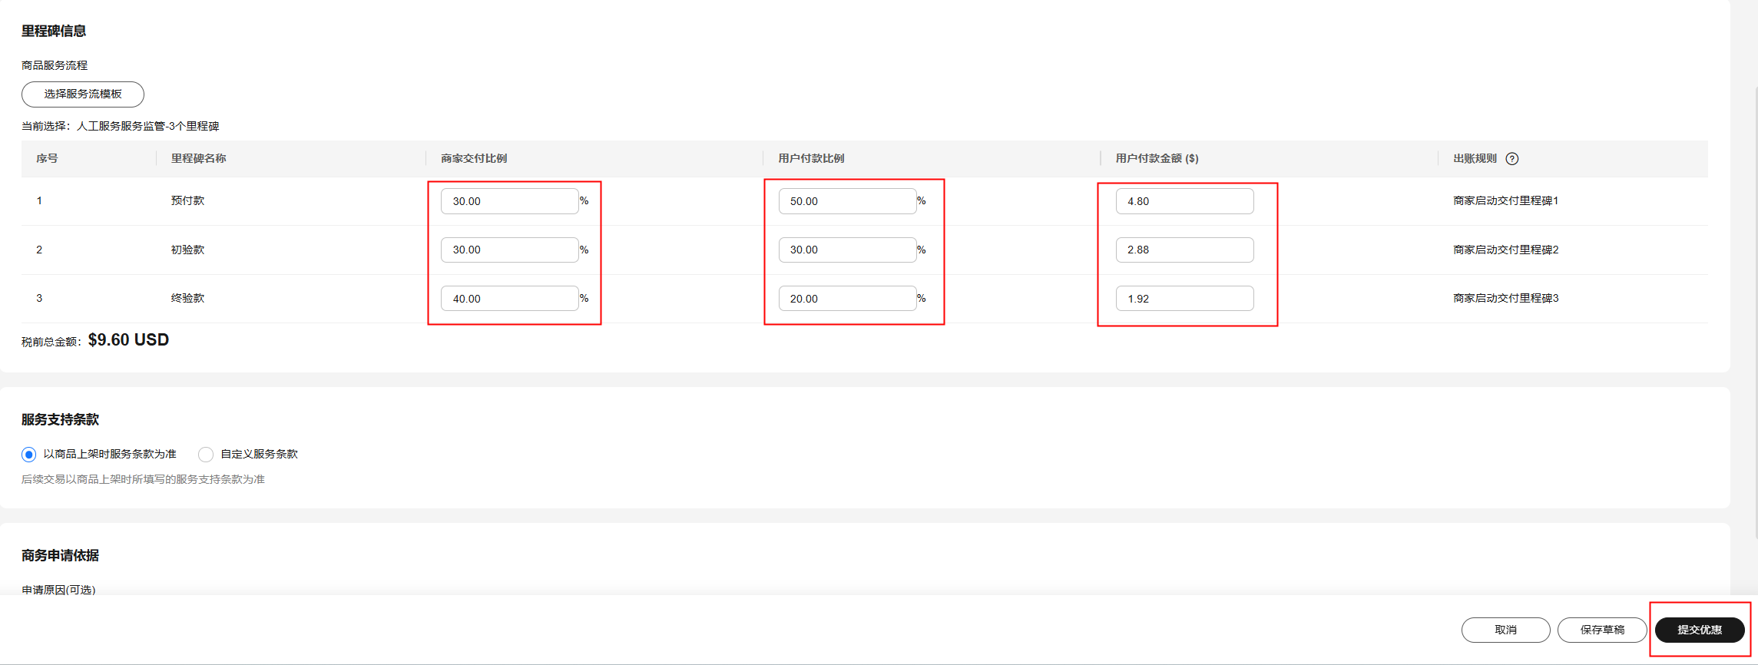Click the 保存草稿 button
This screenshot has width=1758, height=665.
[x=1602, y=630]
